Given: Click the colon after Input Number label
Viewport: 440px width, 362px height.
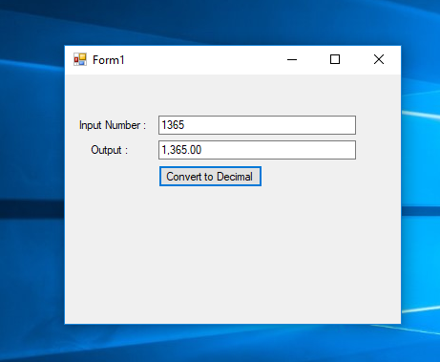Looking at the screenshot, I should coord(144,126).
